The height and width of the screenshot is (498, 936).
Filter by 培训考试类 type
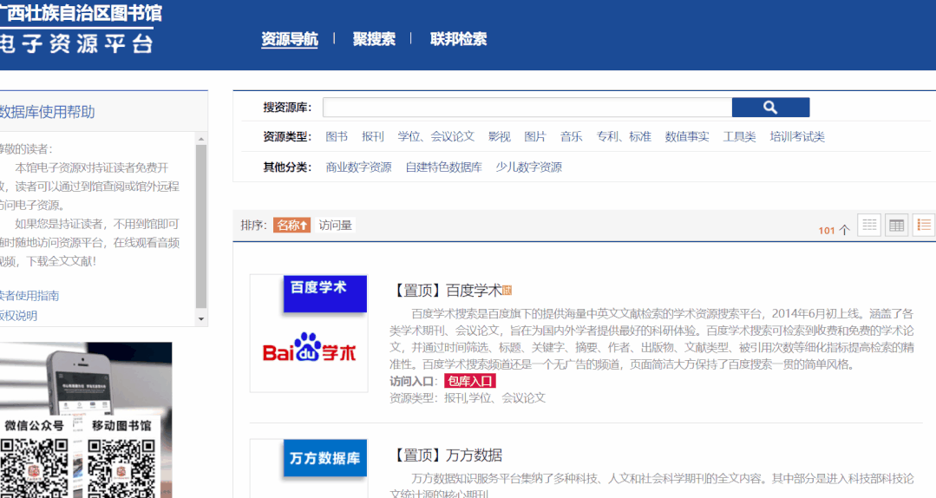pyautogui.click(x=797, y=137)
